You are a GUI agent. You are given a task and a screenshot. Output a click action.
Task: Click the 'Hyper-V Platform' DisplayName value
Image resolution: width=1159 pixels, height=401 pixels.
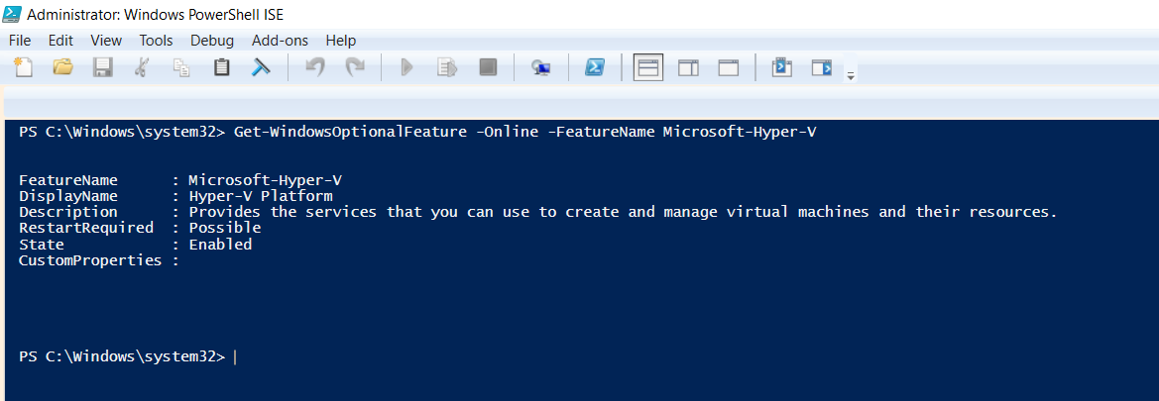[261, 196]
